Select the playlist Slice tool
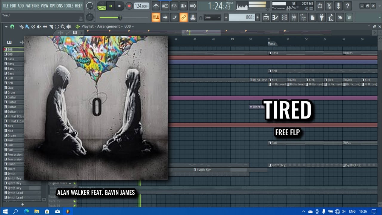The height and width of the screenshot is (215, 382). pyautogui.click(x=51, y=27)
